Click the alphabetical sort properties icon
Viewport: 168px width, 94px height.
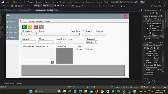[x=148, y=48]
